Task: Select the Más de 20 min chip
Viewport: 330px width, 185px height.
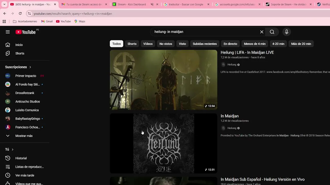Action: [301, 44]
